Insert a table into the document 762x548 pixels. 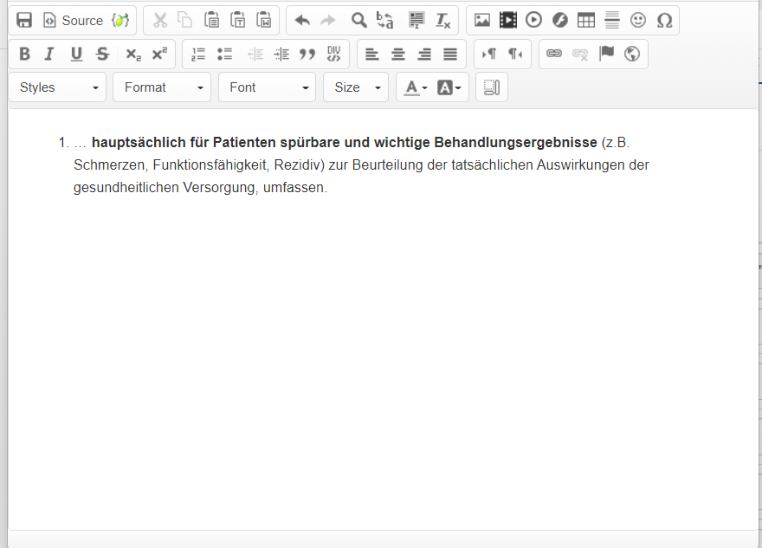586,20
